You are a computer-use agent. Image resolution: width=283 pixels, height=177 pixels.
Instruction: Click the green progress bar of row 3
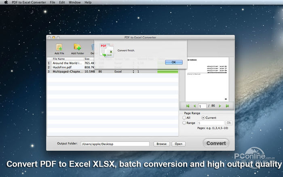pos(168,72)
